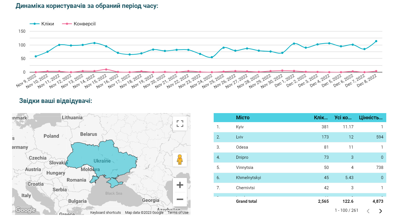Click the Street View pegman icon

[x=180, y=160]
